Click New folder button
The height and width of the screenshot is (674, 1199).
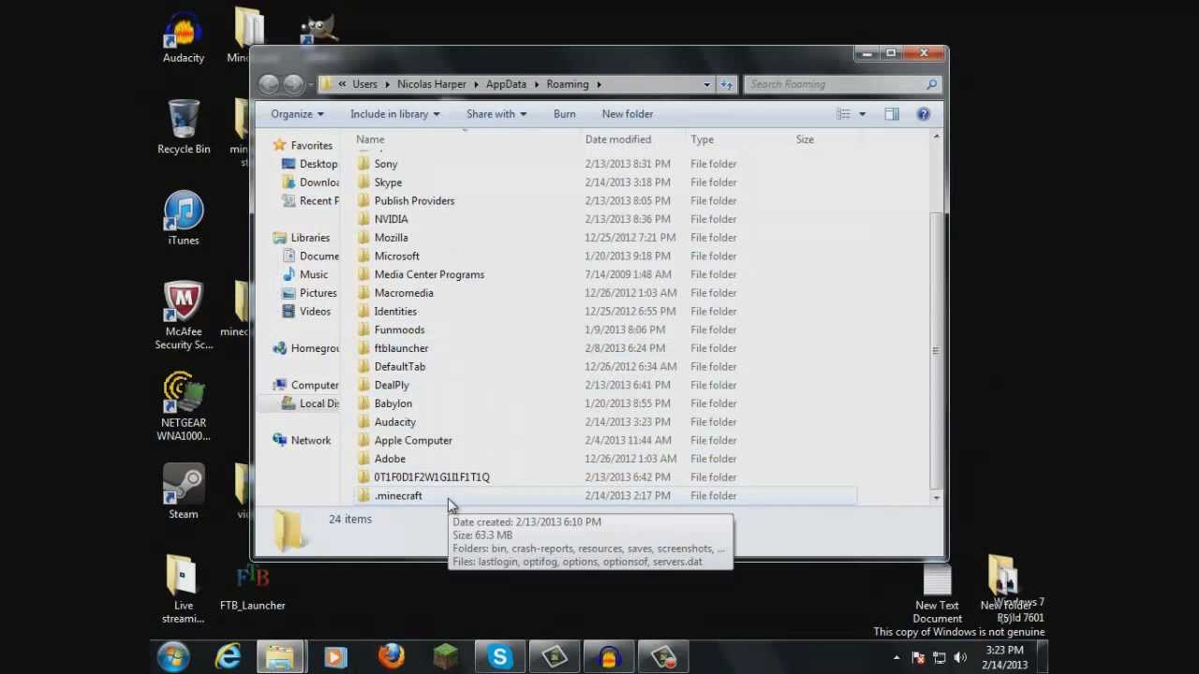tap(628, 114)
